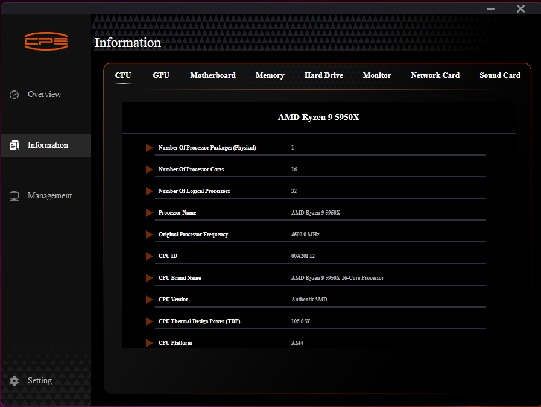Viewport: 541px width, 407px height.
Task: Click the CPU ID value 00A20F12
Action: 303,256
